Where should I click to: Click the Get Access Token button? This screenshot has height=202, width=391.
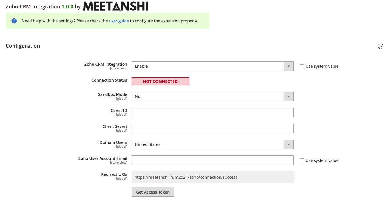tap(153, 192)
